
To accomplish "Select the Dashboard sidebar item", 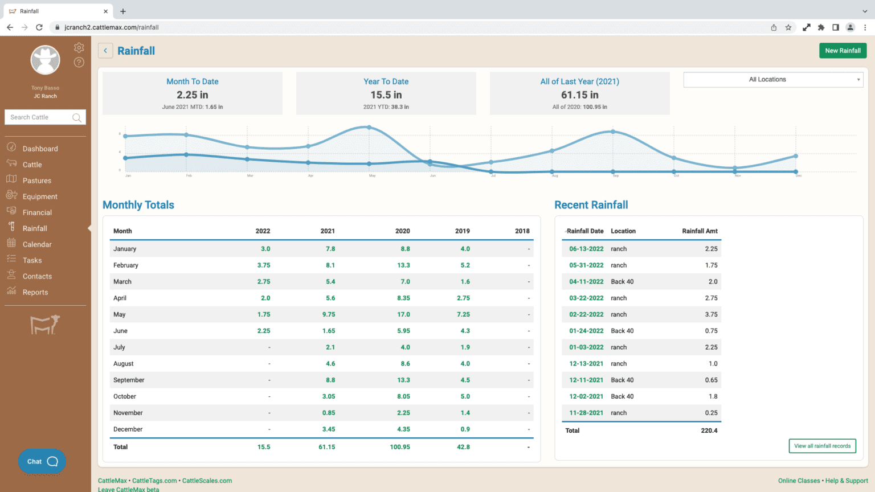I will [40, 148].
